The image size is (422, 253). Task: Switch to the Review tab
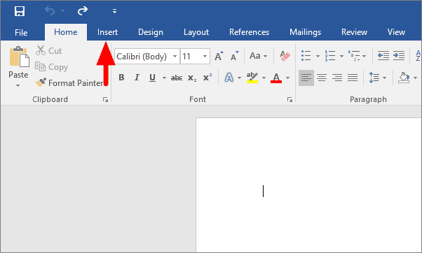pyautogui.click(x=354, y=32)
